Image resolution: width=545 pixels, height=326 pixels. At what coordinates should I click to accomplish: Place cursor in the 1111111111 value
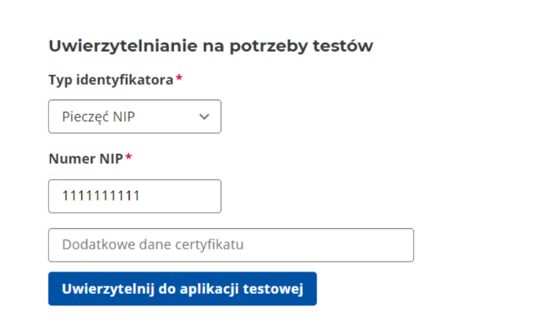pyautogui.click(x=100, y=196)
